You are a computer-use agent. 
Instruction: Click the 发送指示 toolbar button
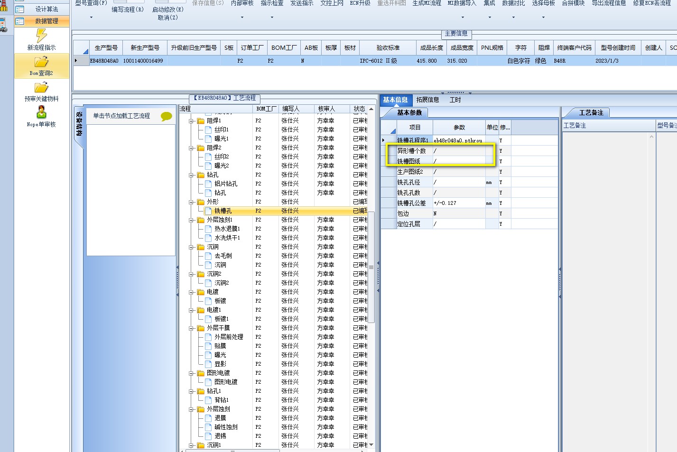click(x=302, y=3)
